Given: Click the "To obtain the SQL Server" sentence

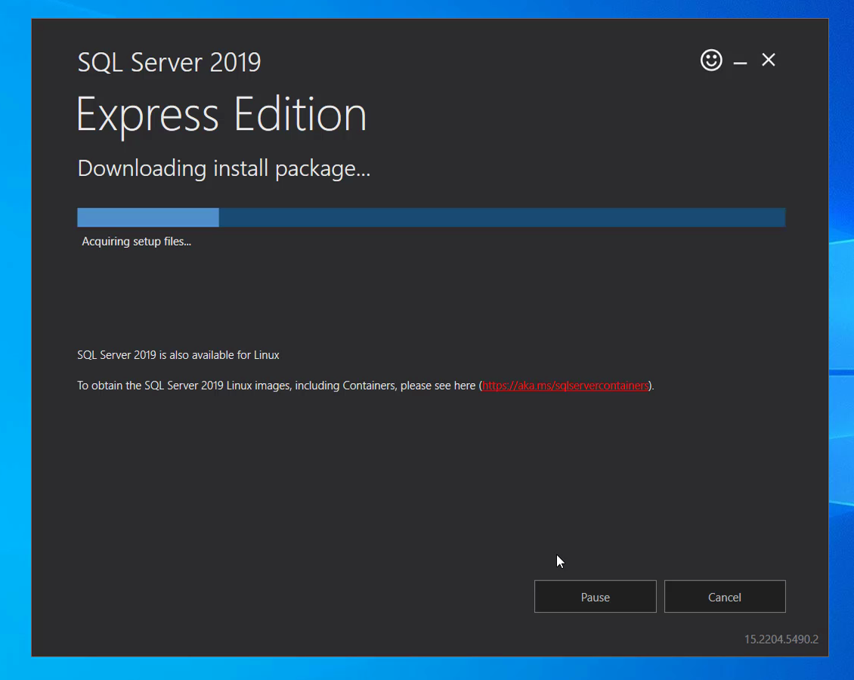Looking at the screenshot, I should click(x=277, y=385).
